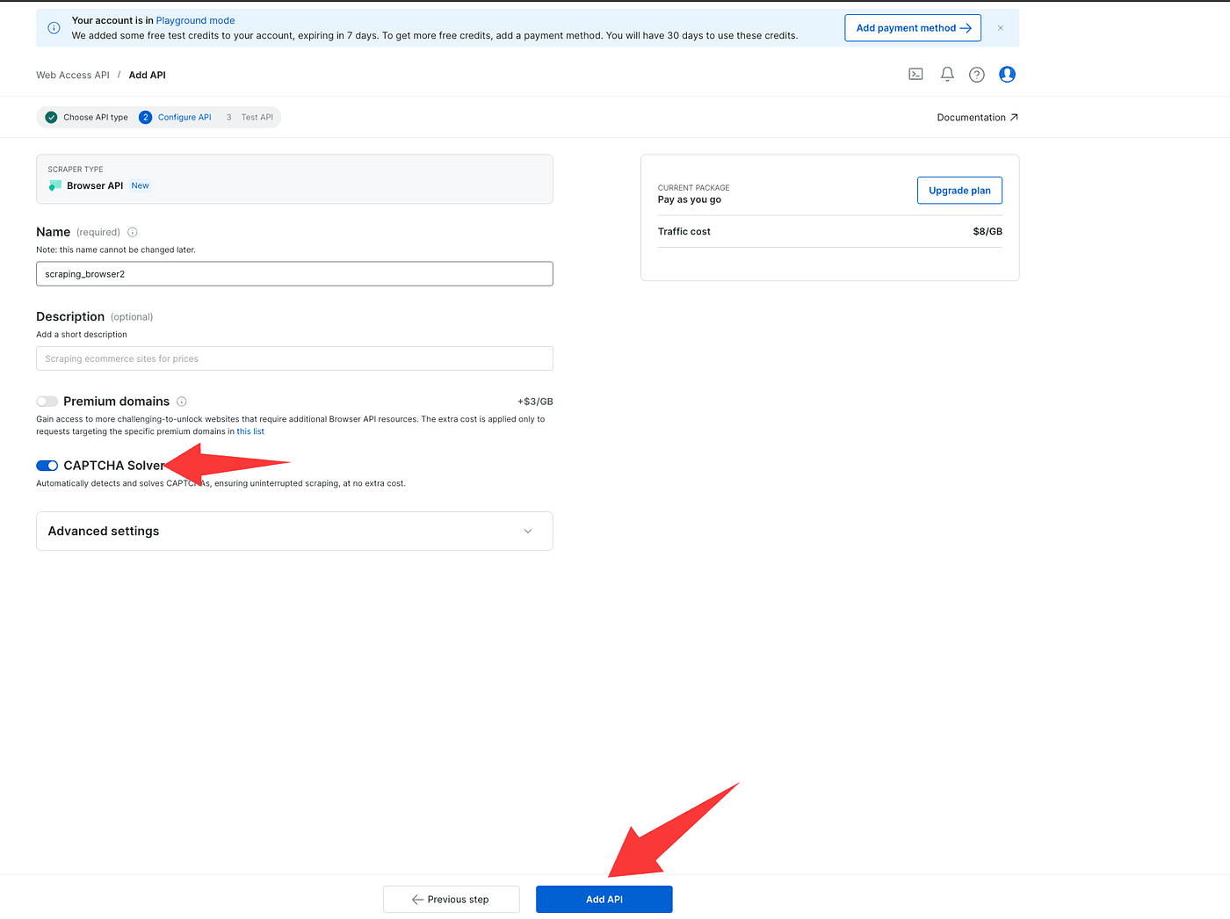Open the Documentation link
This screenshot has width=1230, height=919.
click(x=977, y=118)
